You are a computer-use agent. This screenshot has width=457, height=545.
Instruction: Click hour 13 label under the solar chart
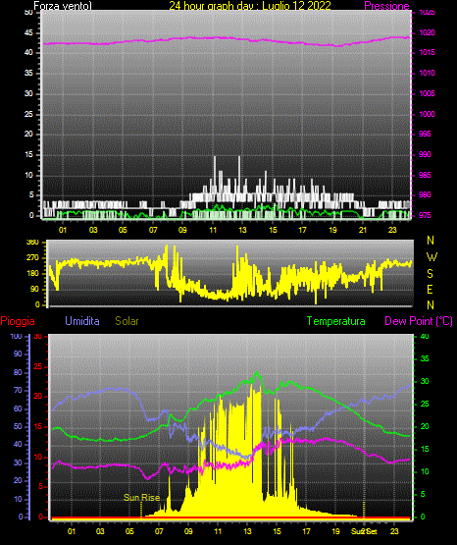tap(247, 531)
